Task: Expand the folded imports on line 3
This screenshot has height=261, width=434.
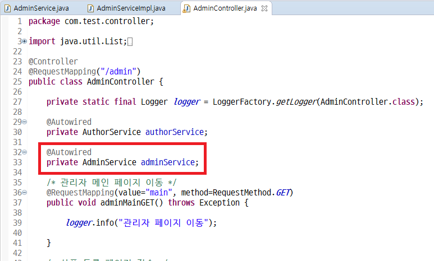Action: point(24,41)
